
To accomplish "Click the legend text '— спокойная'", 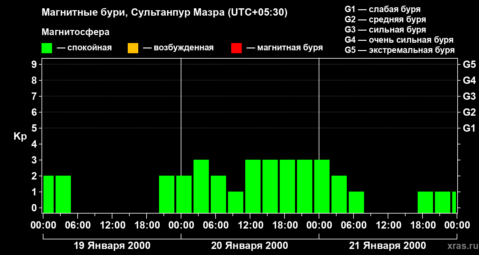I will [84, 48].
